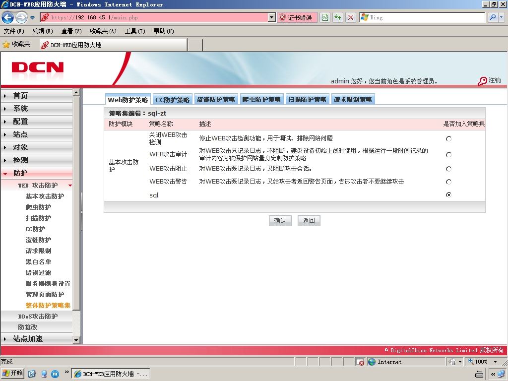The width and height of the screenshot is (508, 381).
Task: Click sidebar scrollbar up arrow
Action: (x=76, y=93)
